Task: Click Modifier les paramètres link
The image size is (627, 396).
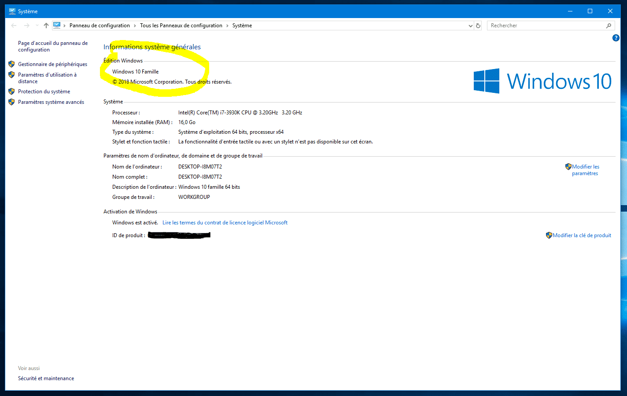Action: [x=586, y=170]
